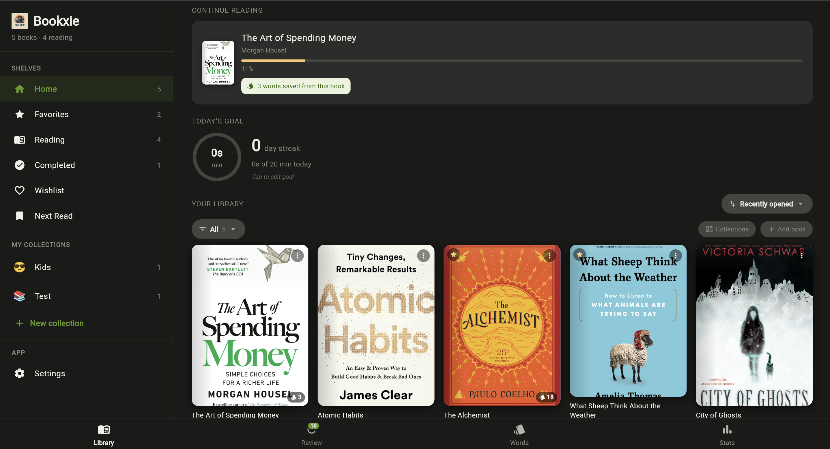Switch to the Review tab label
Viewport: 830px width, 449px height.
click(312, 443)
